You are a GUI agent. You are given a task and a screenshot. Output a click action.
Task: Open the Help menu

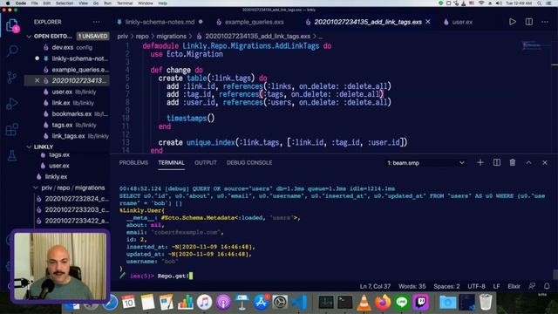(x=162, y=3)
